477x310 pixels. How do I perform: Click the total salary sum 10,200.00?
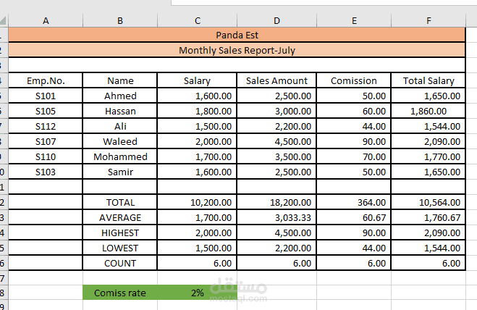pos(198,203)
